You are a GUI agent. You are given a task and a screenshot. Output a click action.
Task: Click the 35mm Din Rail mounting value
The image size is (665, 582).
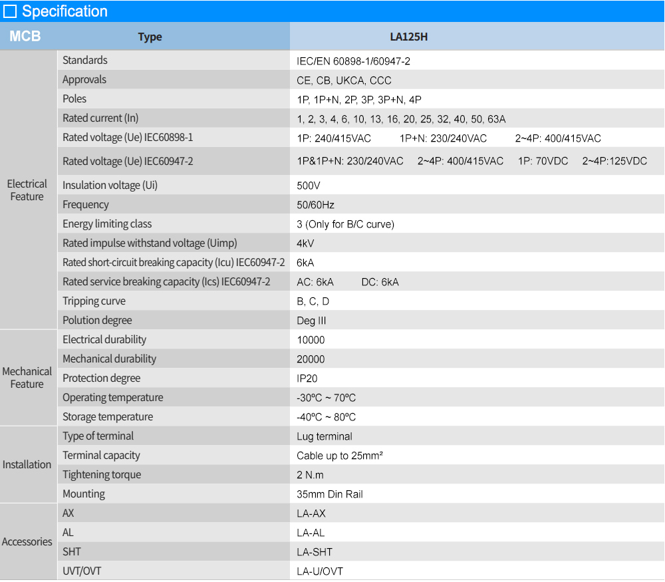coord(330,494)
